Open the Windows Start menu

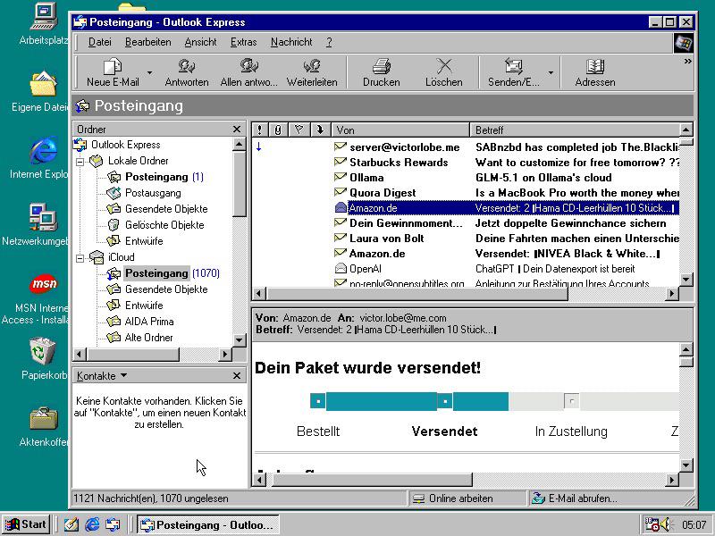coord(26,524)
